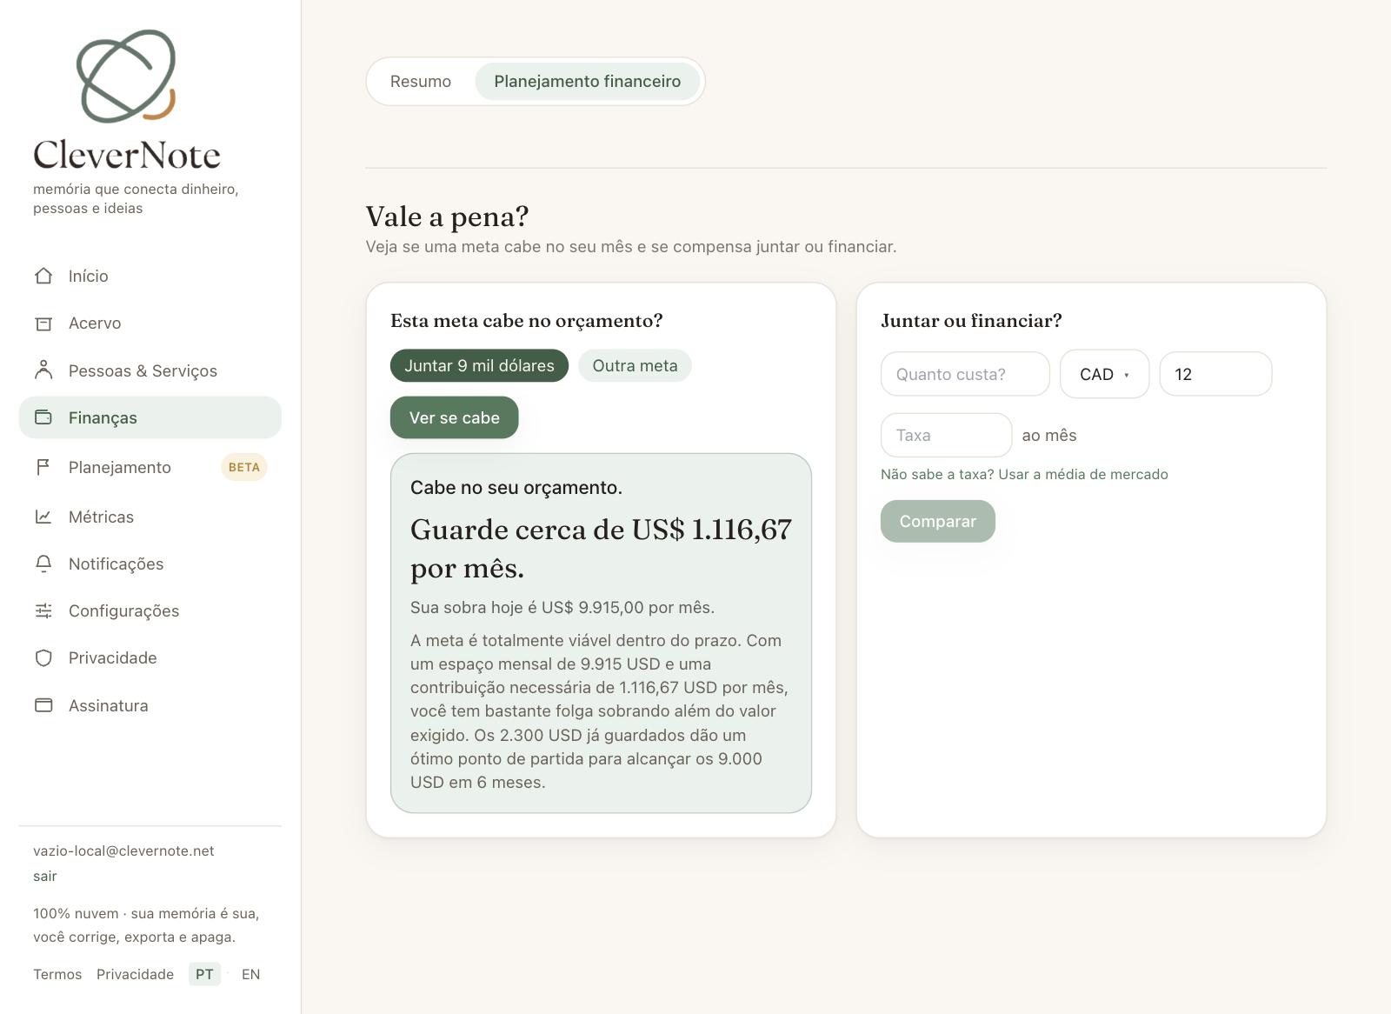Screen dimensions: 1391x1014
Task: Click the Acervo archive box icon
Action: (43, 324)
